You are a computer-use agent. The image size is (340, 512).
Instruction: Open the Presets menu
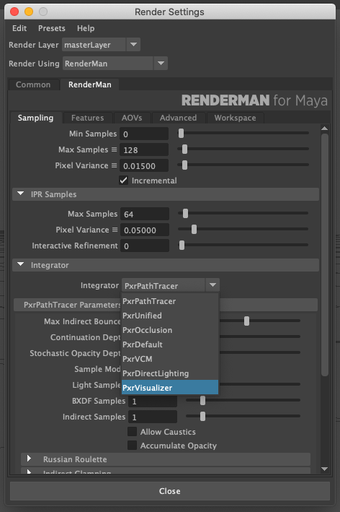(x=51, y=28)
